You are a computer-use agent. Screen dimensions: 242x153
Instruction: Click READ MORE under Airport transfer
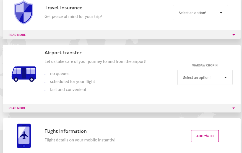click(x=17, y=108)
